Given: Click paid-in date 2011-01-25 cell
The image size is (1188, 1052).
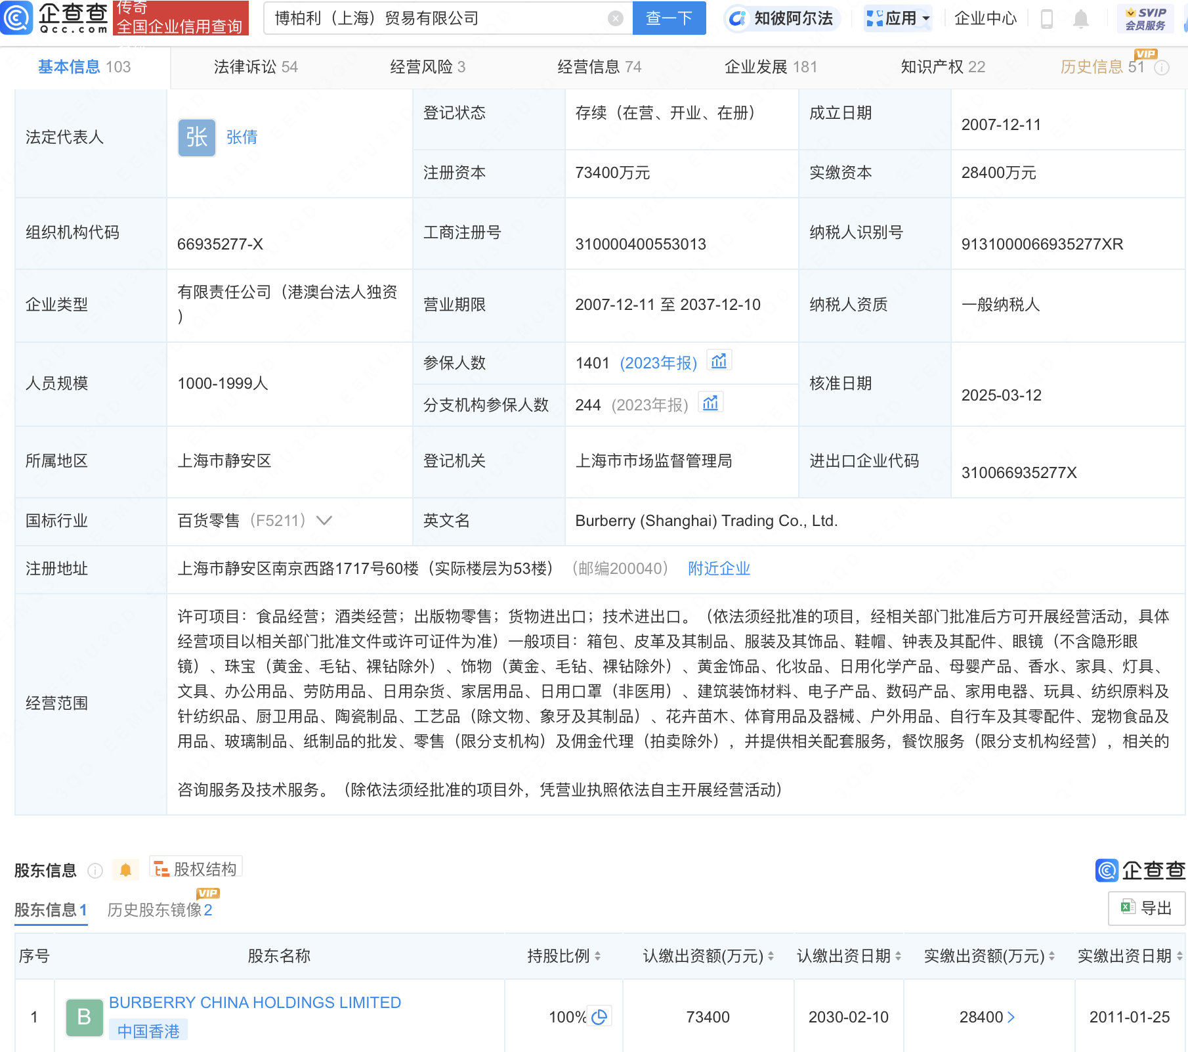Looking at the screenshot, I should pos(1130,1017).
